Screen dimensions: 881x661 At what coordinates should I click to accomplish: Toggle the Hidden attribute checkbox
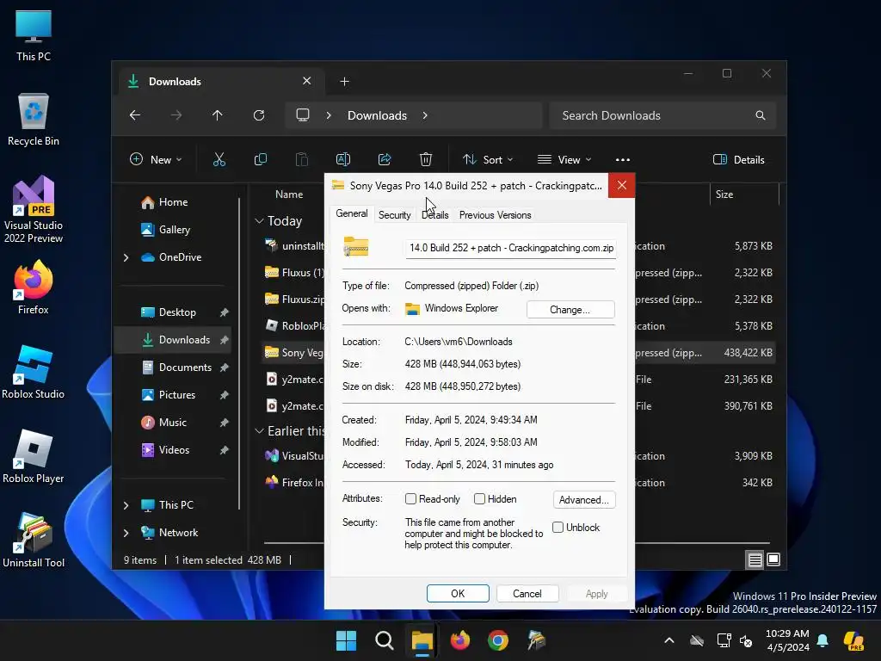(479, 499)
